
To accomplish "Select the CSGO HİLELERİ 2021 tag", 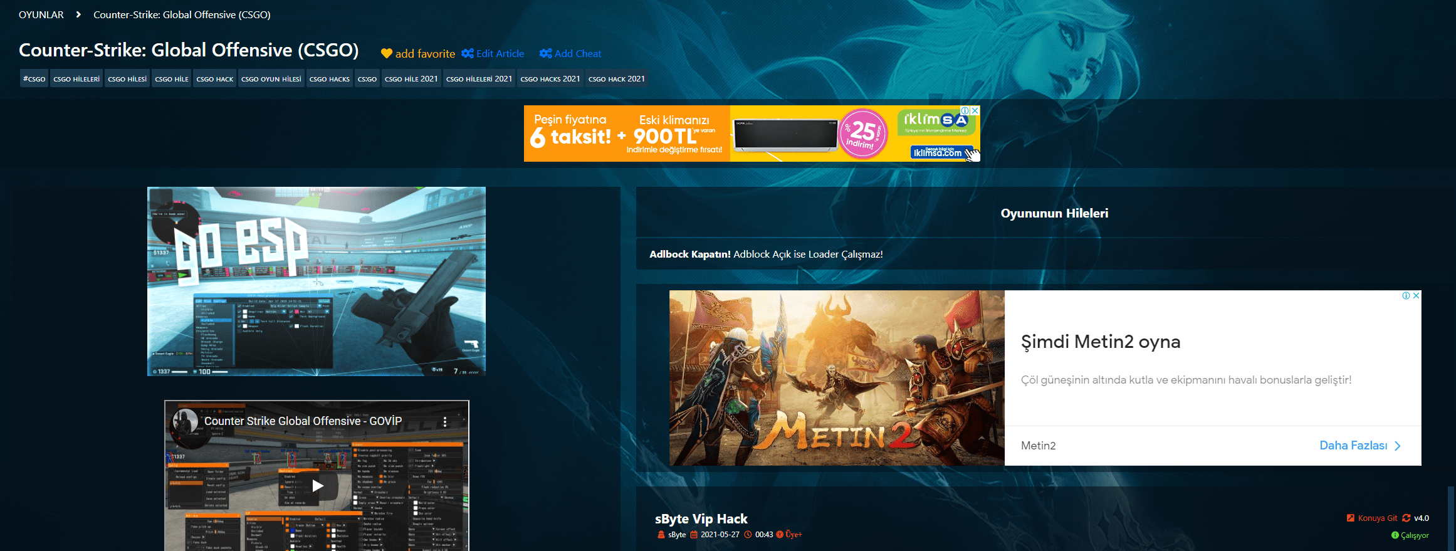I will 479,79.
